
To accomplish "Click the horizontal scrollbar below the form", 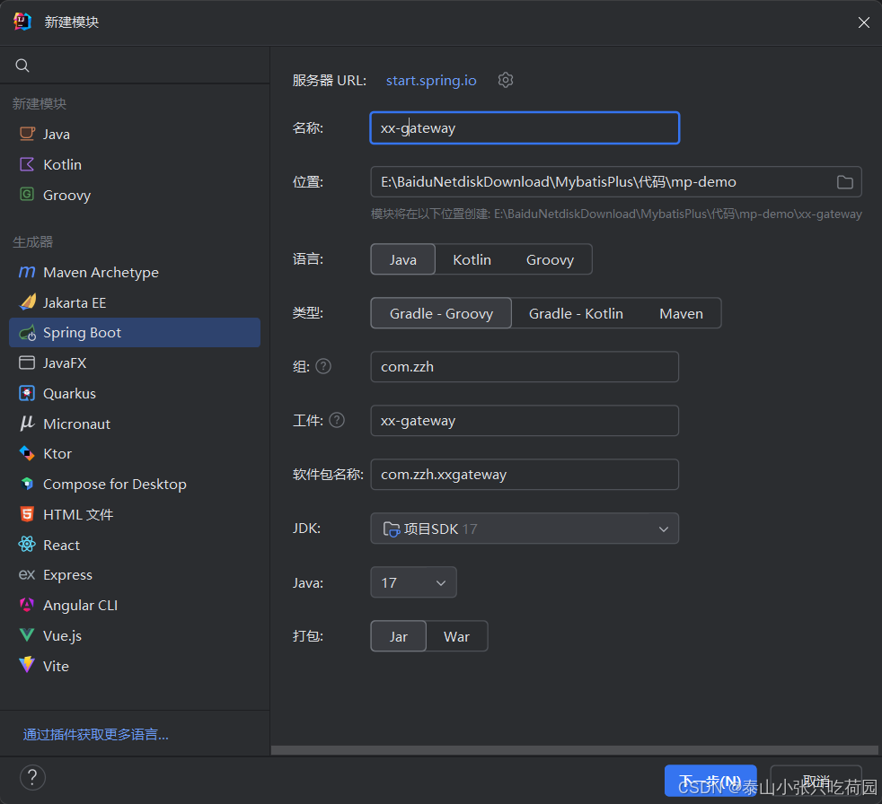I will 574,750.
